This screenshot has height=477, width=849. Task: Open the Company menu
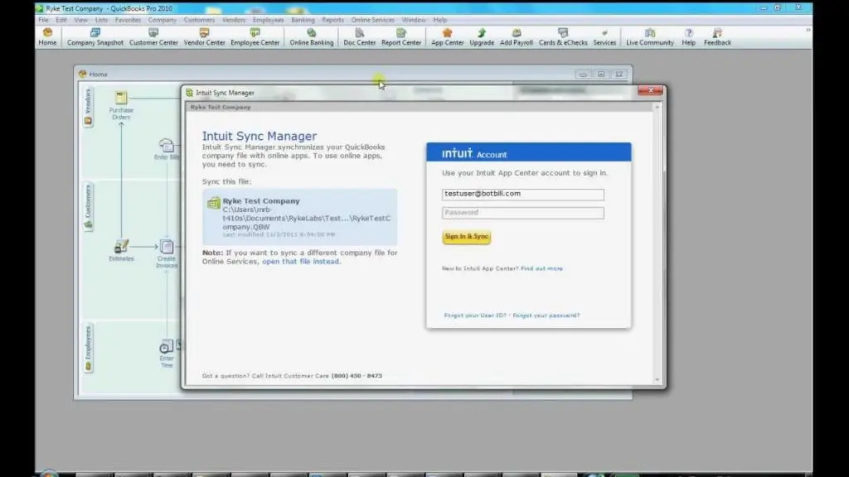coord(162,20)
